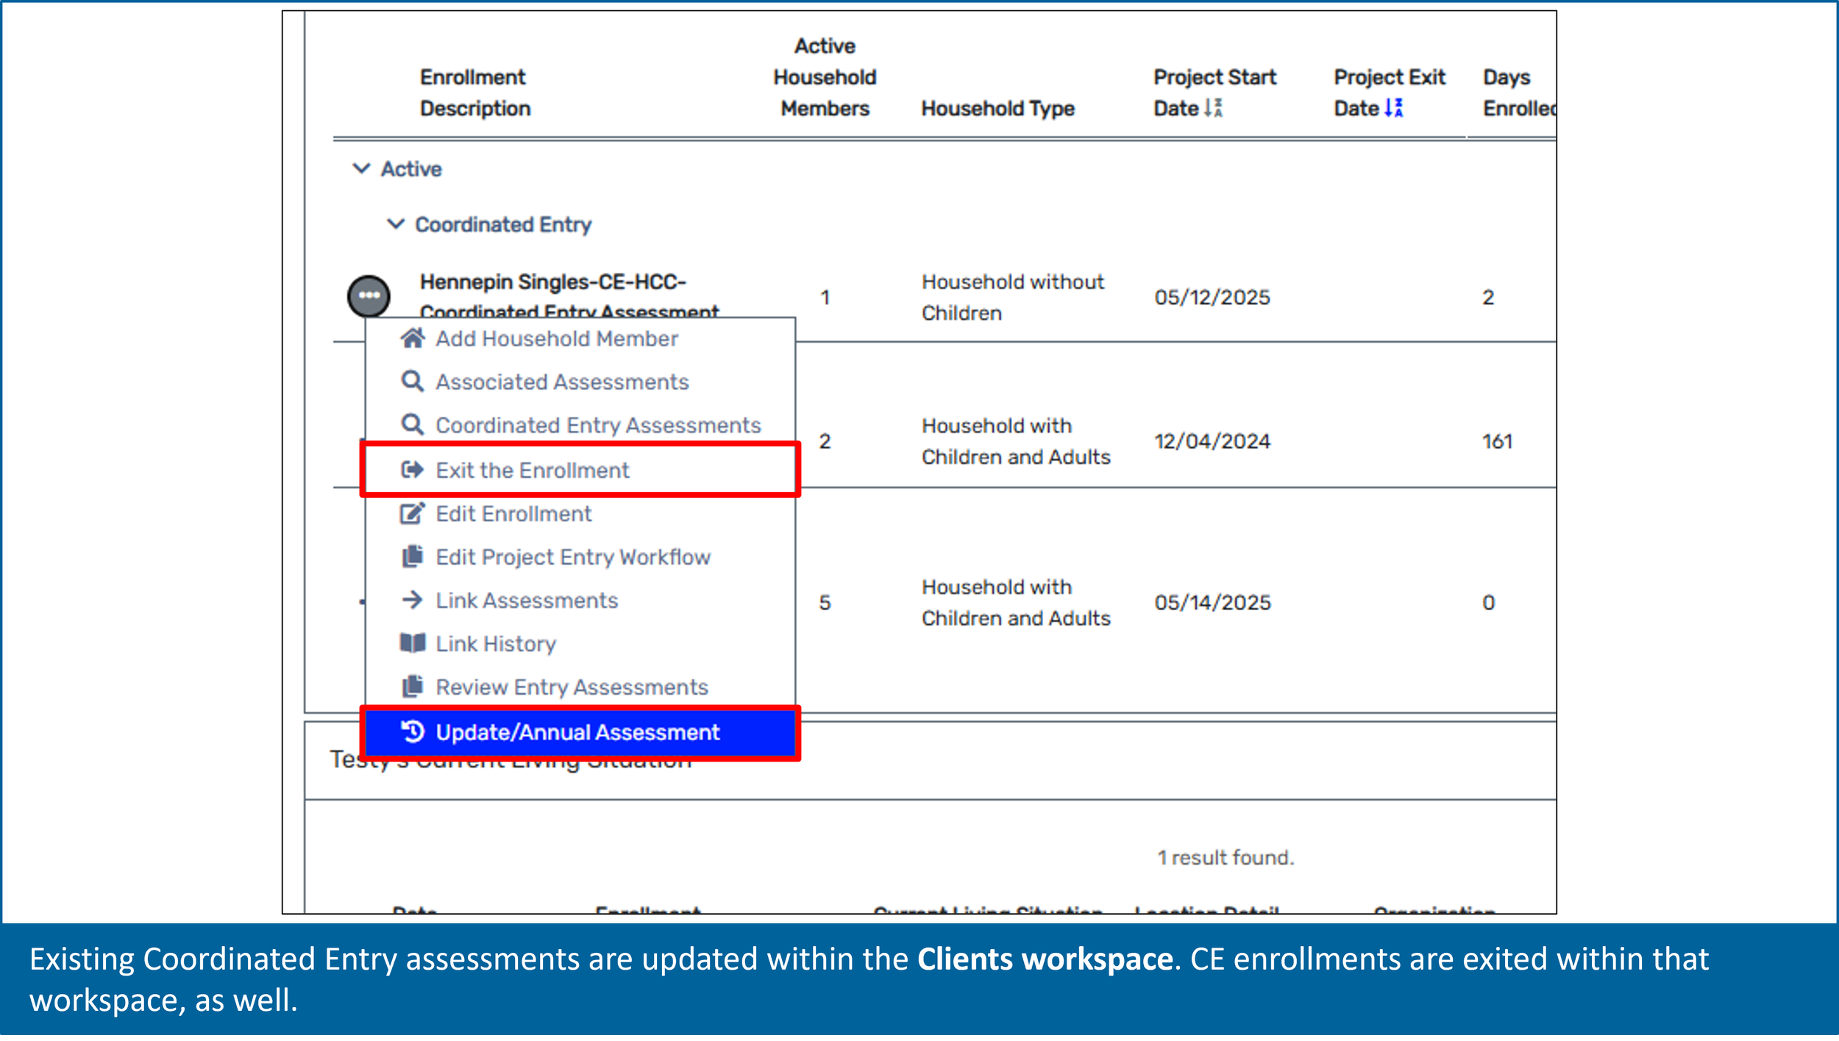Select Update/Annual Assessment menu option

[x=577, y=731]
